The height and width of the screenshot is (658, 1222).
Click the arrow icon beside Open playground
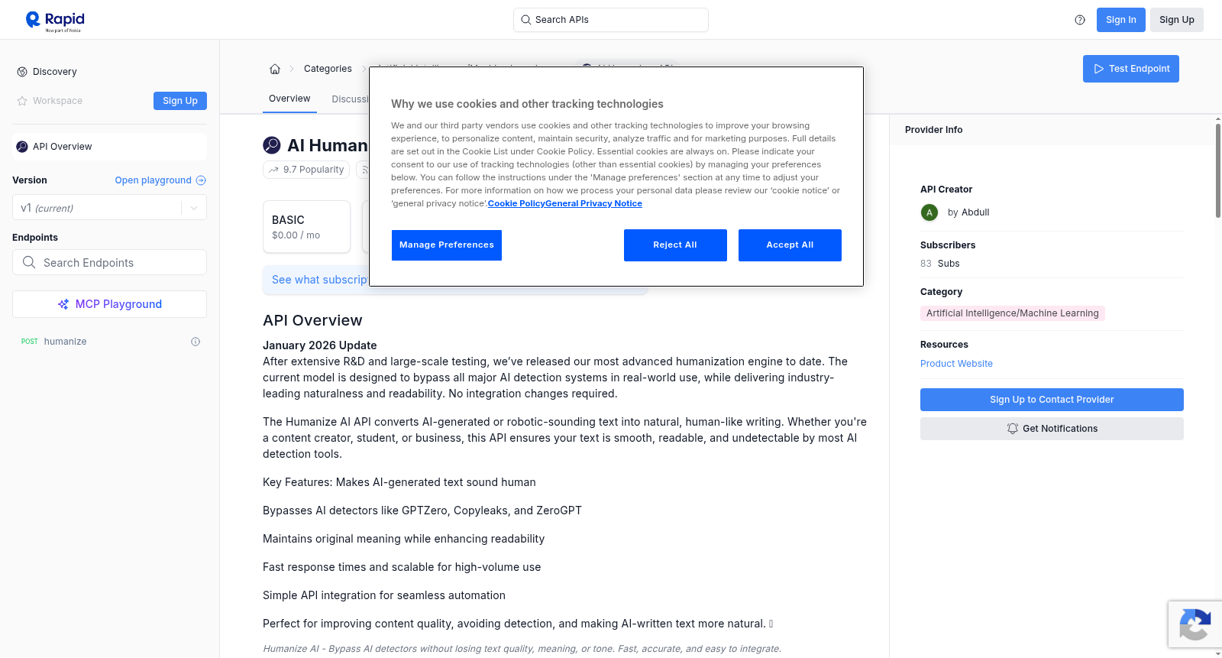pos(201,180)
